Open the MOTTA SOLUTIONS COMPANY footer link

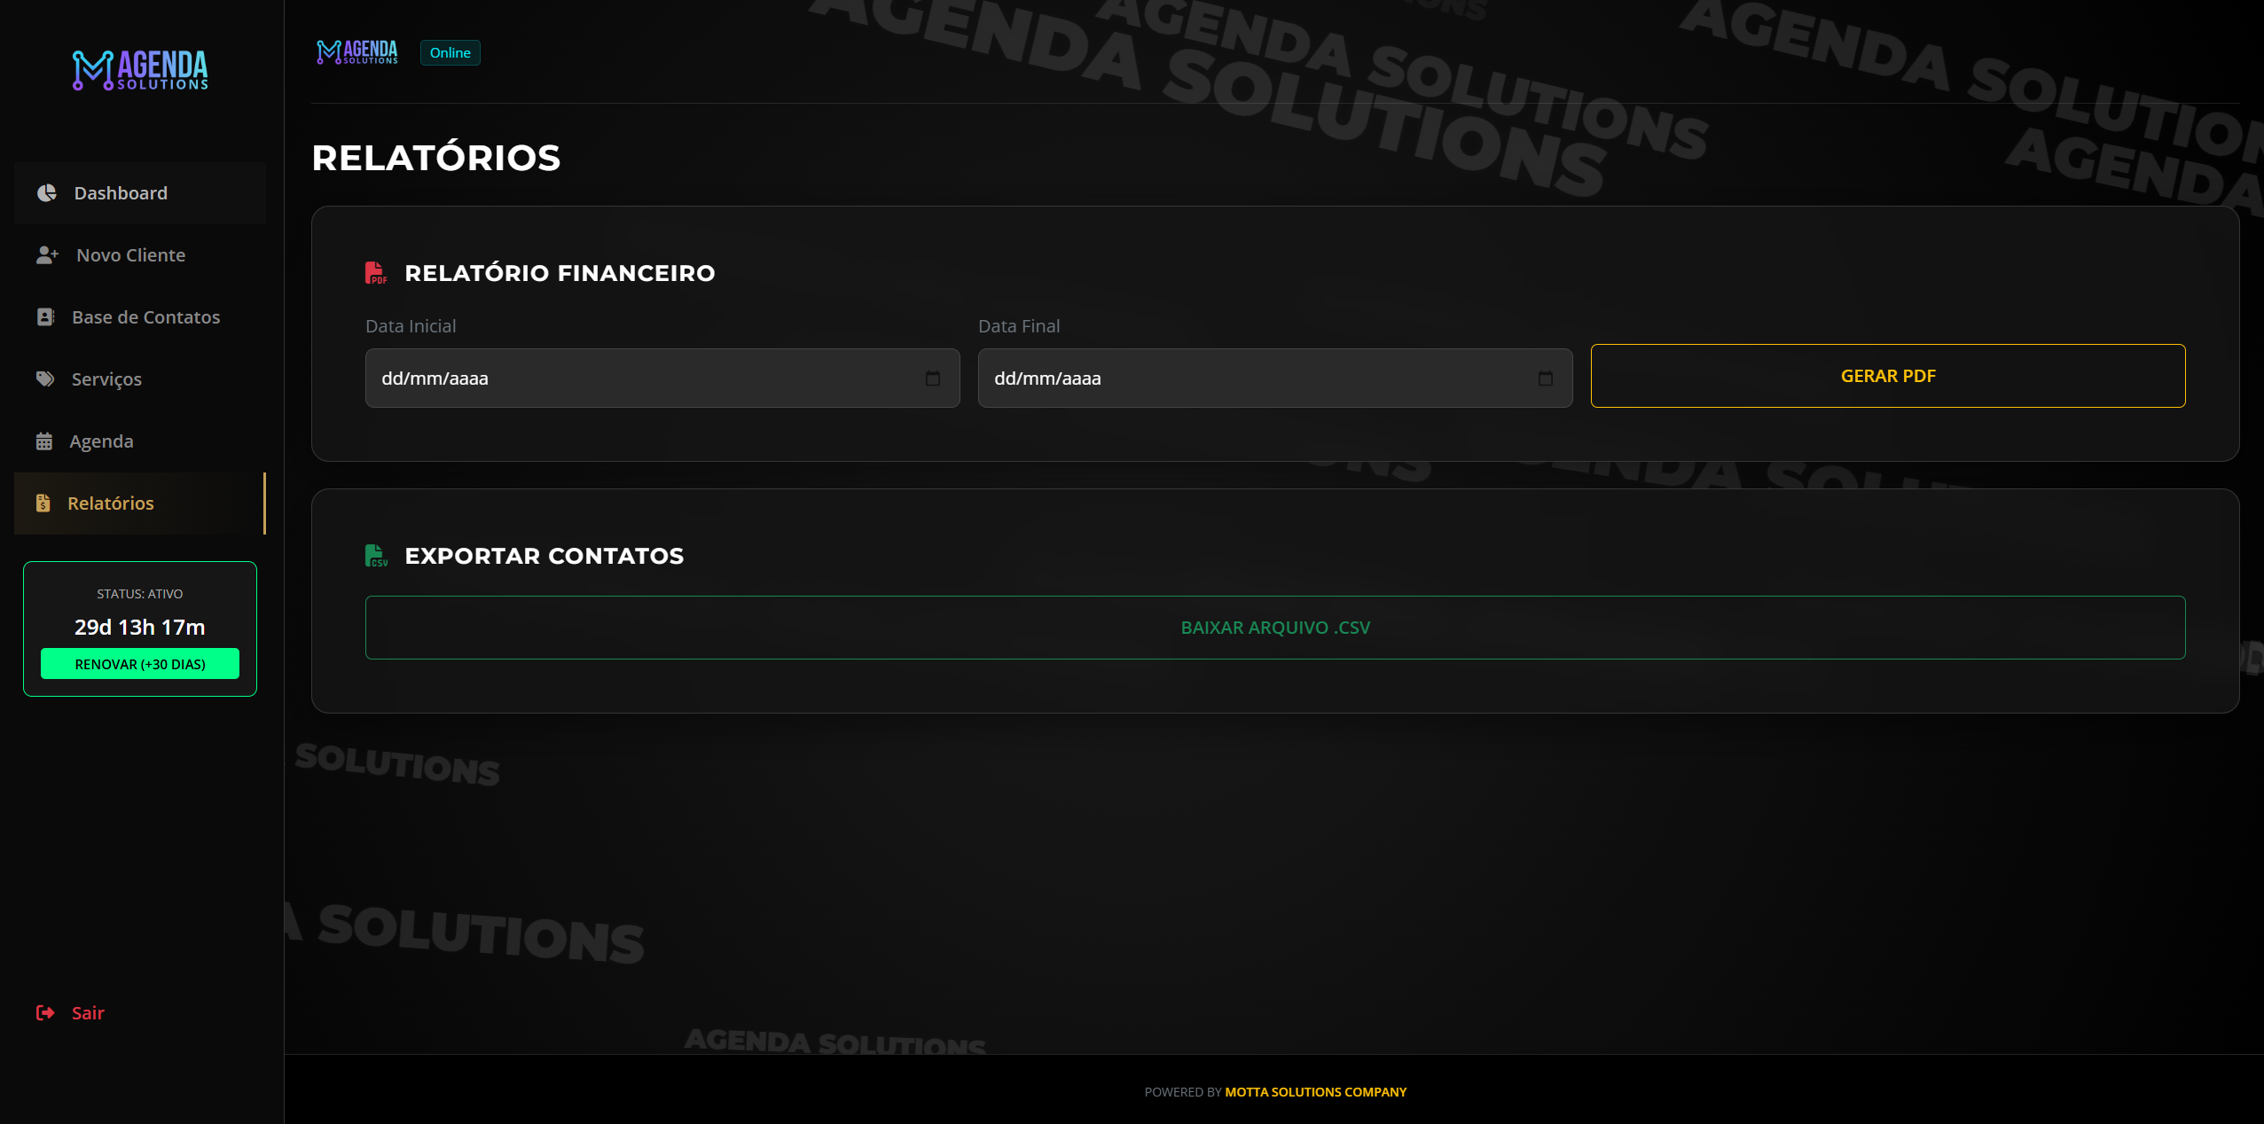(1315, 1092)
